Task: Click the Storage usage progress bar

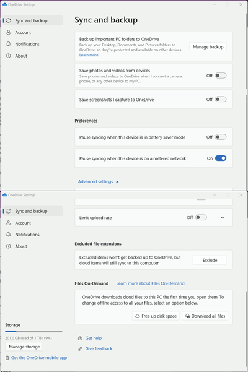Action: click(33, 331)
